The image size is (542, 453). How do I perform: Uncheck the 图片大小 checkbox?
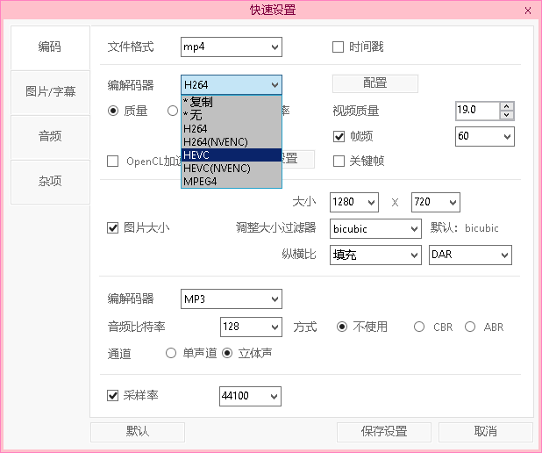tap(112, 227)
